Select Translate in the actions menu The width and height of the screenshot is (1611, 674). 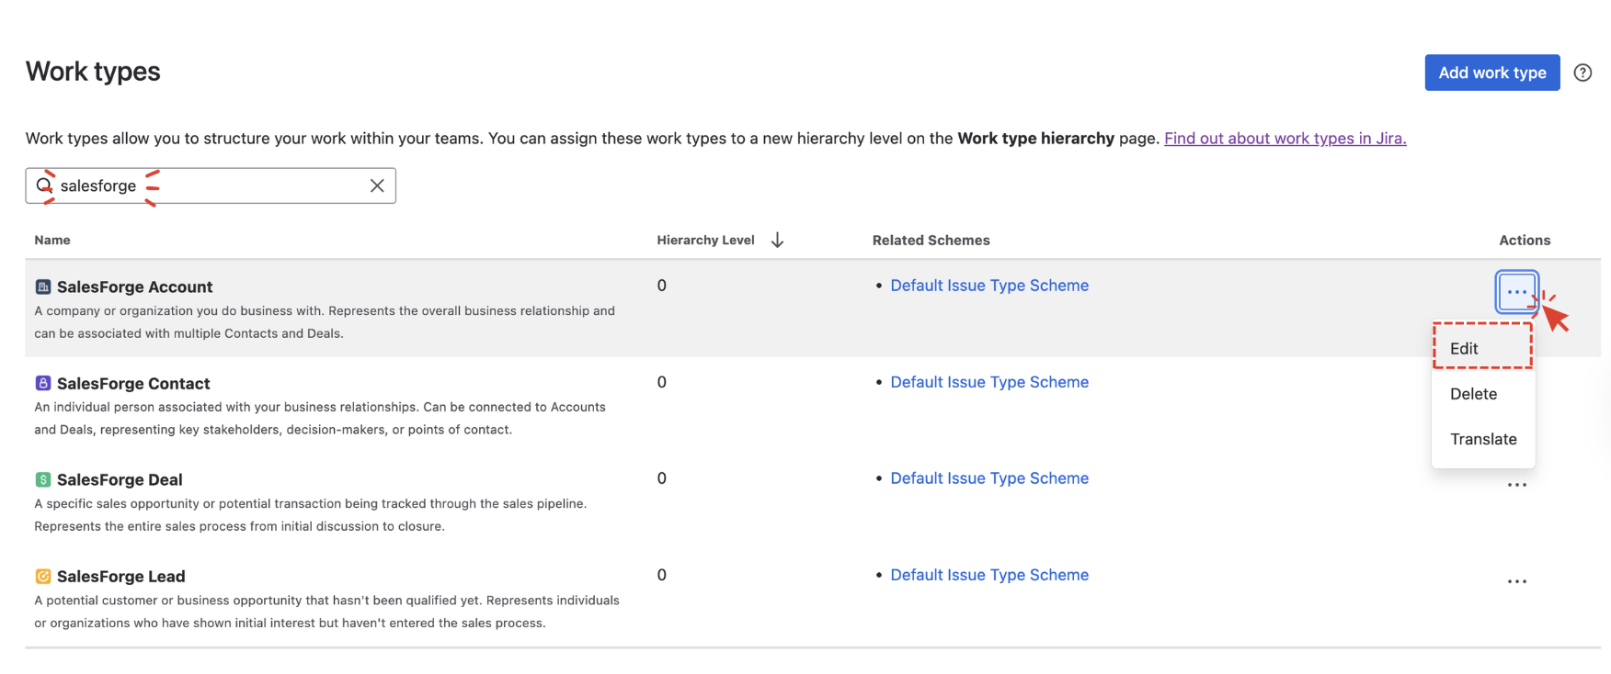[1482, 439]
